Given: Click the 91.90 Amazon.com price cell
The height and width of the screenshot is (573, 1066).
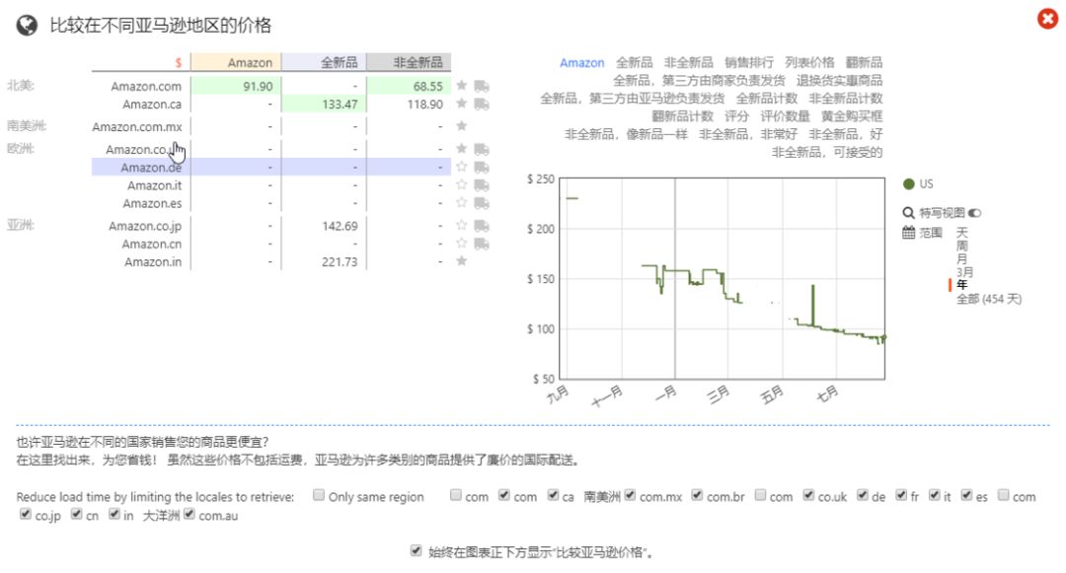Looking at the screenshot, I should tap(236, 86).
